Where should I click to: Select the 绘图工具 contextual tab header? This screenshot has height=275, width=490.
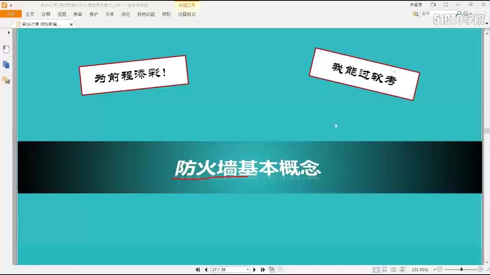(187, 5)
